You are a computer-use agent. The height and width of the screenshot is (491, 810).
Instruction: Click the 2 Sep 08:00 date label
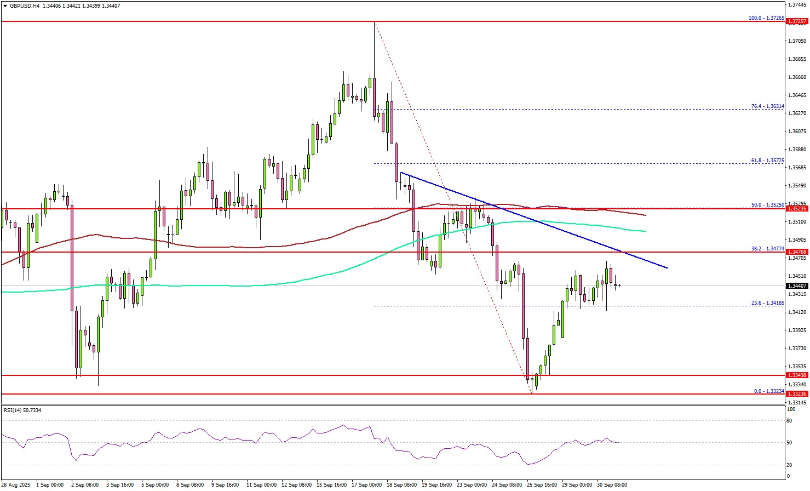pyautogui.click(x=85, y=485)
